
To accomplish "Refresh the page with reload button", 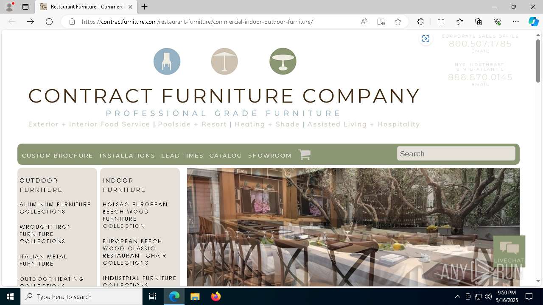I will pos(49,22).
